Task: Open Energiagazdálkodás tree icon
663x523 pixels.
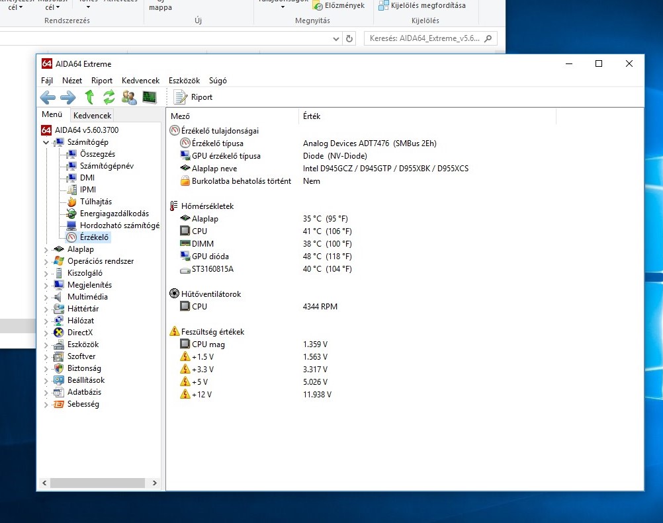Action: tap(72, 214)
